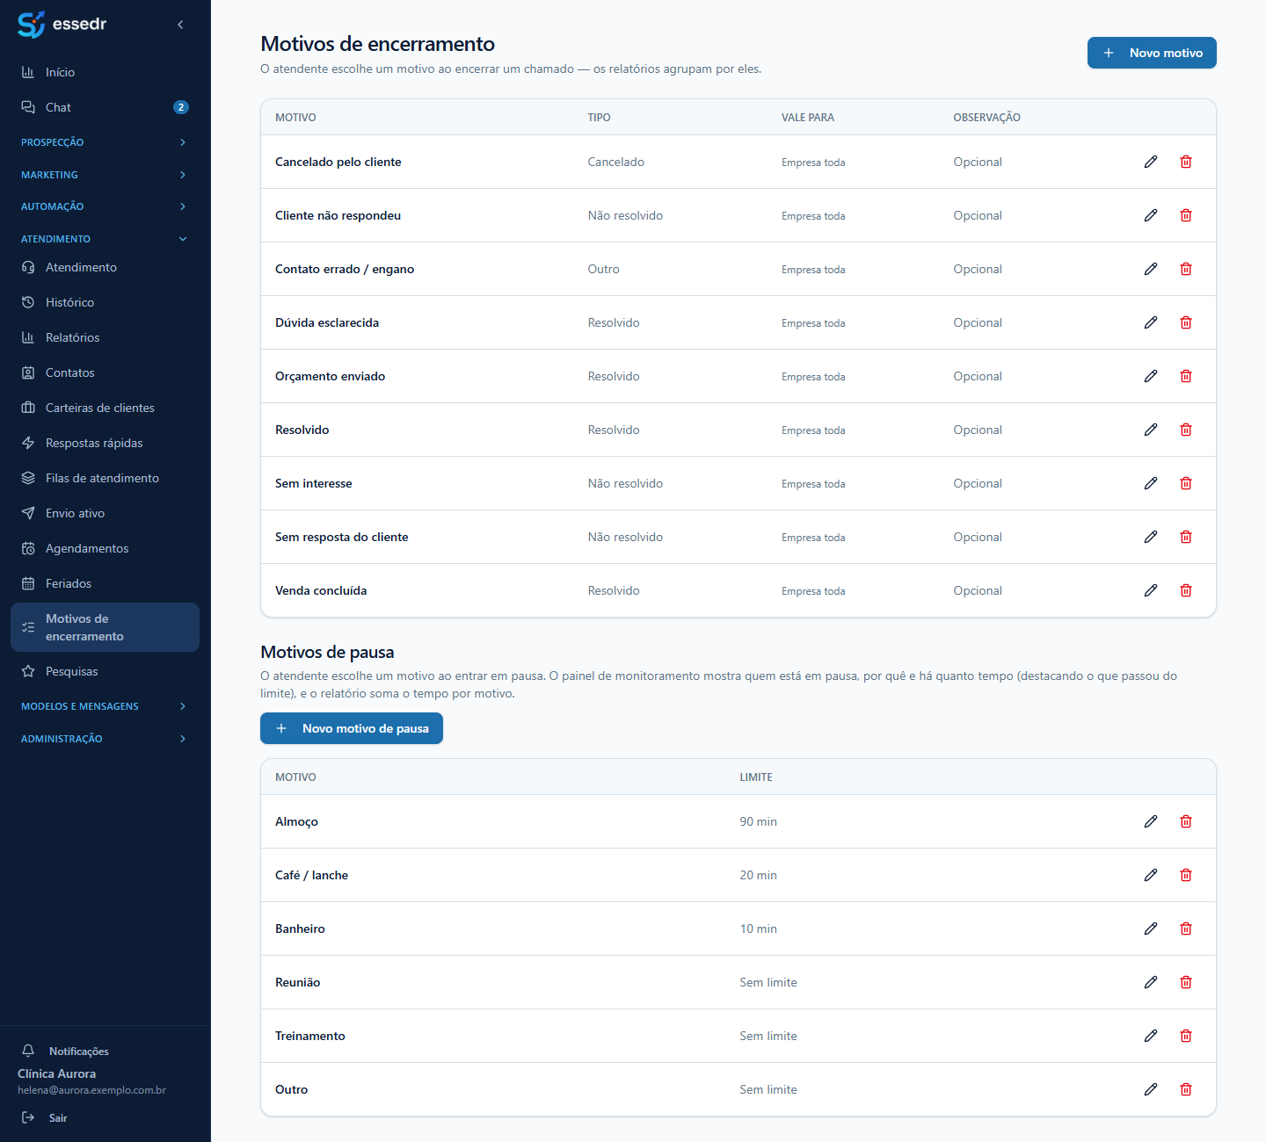Viewport: 1266px width, 1142px height.
Task: Collapse the sidebar with the chevron
Action: [x=180, y=25]
